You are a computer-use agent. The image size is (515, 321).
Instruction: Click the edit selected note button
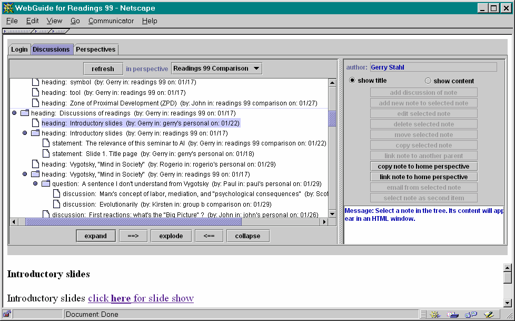coord(424,114)
